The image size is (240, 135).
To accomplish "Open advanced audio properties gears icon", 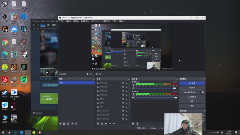I will pyautogui.click(x=133, y=124).
